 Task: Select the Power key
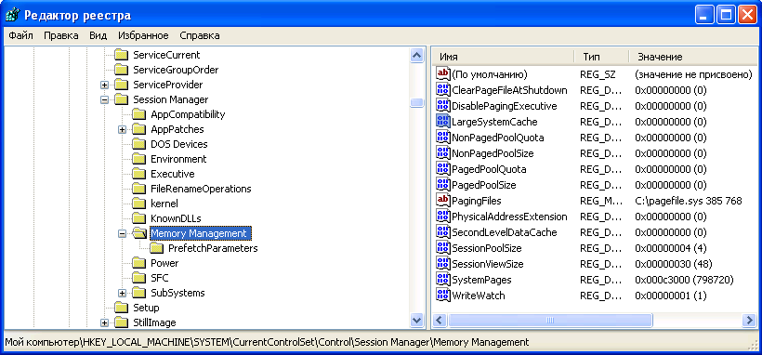(164, 263)
